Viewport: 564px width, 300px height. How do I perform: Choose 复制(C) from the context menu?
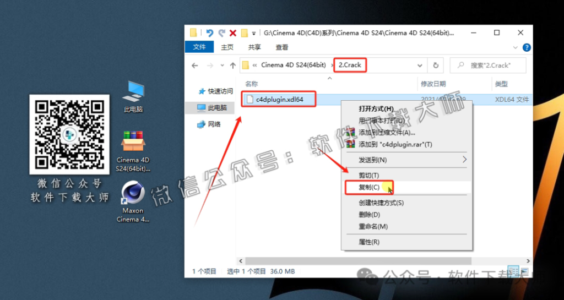368,187
